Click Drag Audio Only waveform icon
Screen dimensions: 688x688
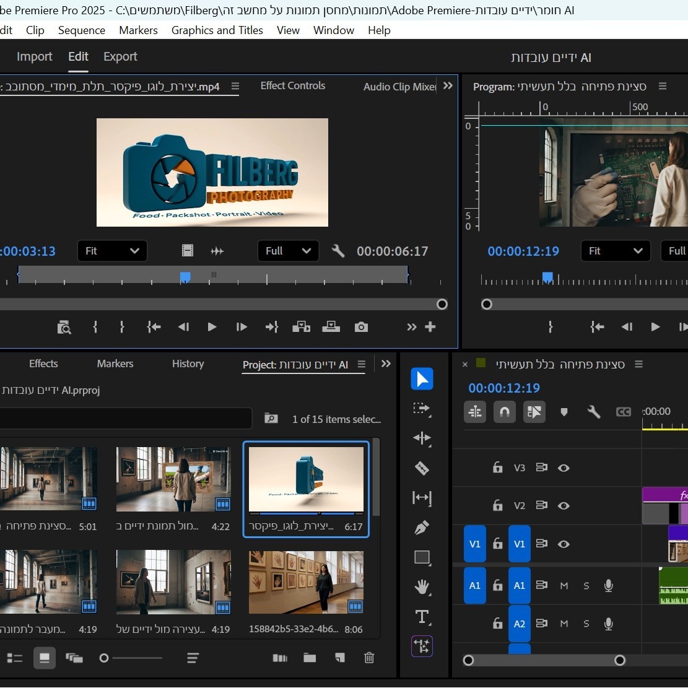217,251
